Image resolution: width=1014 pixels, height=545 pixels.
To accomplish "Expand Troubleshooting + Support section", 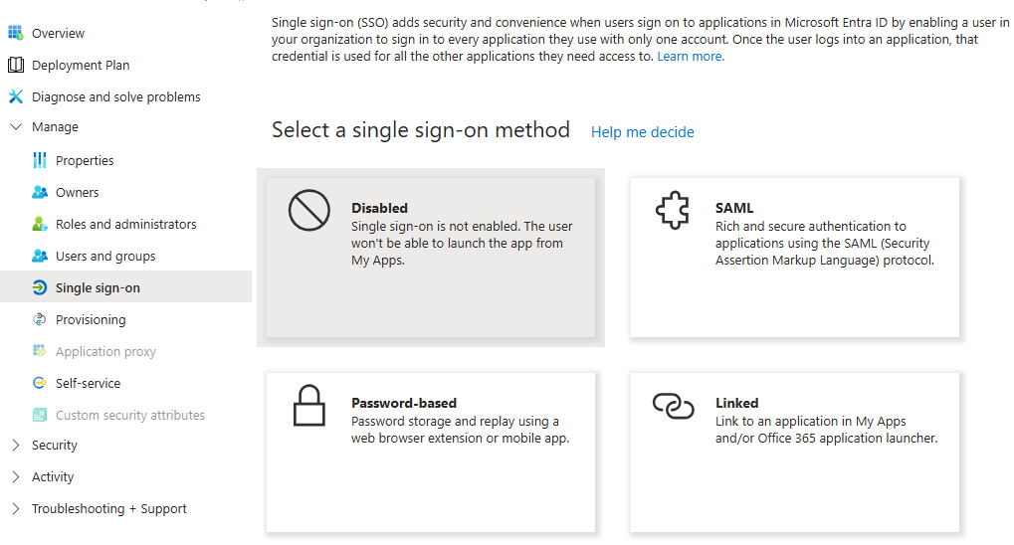I will pos(15,508).
